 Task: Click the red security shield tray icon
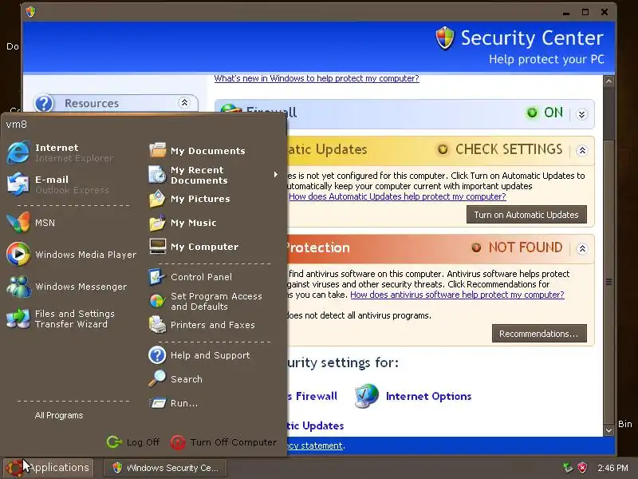583,467
